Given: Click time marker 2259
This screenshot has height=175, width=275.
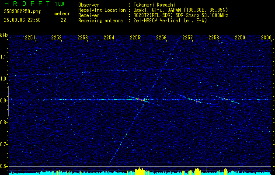Looking at the screenshot, I should (240, 37).
